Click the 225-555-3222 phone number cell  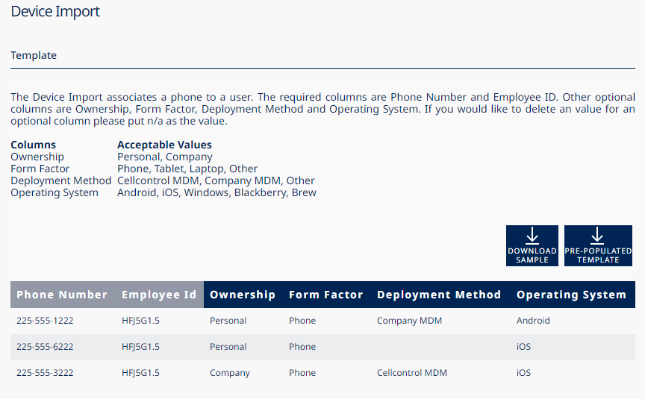(x=45, y=373)
